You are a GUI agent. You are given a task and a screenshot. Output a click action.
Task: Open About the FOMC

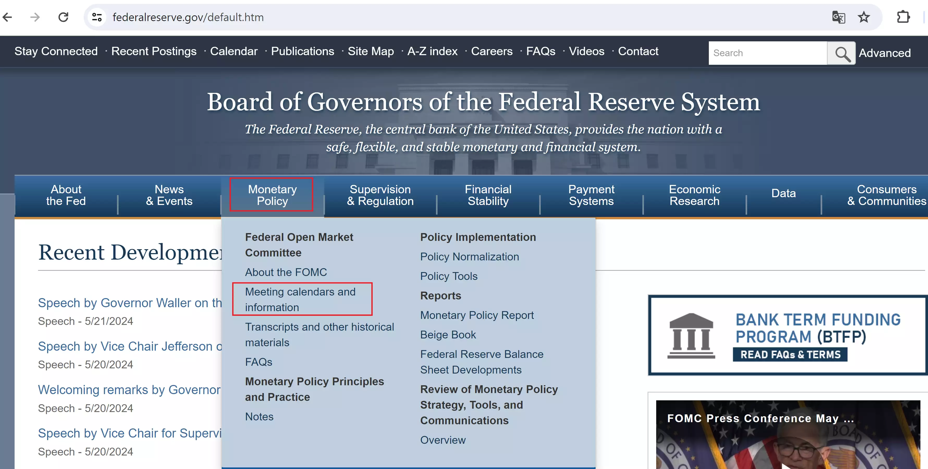[286, 272]
